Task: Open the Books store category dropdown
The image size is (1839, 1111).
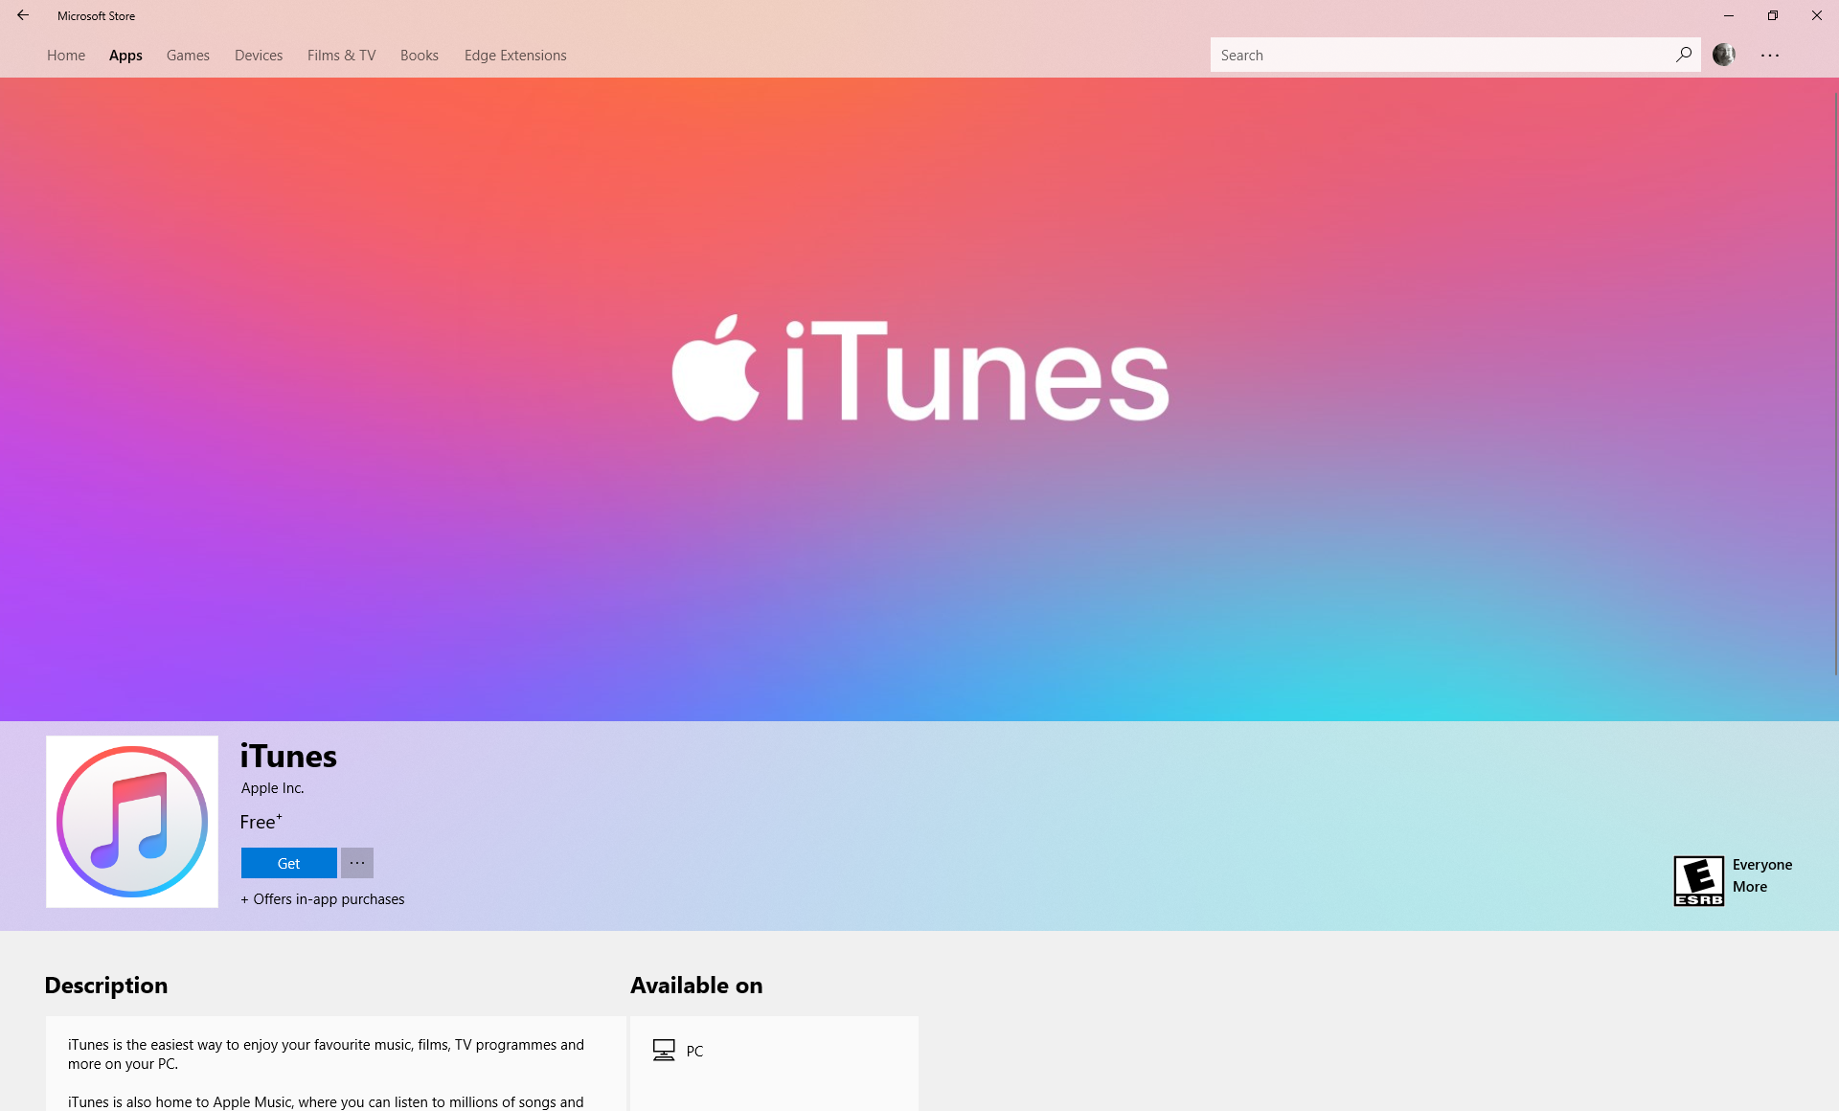Action: 420,56
